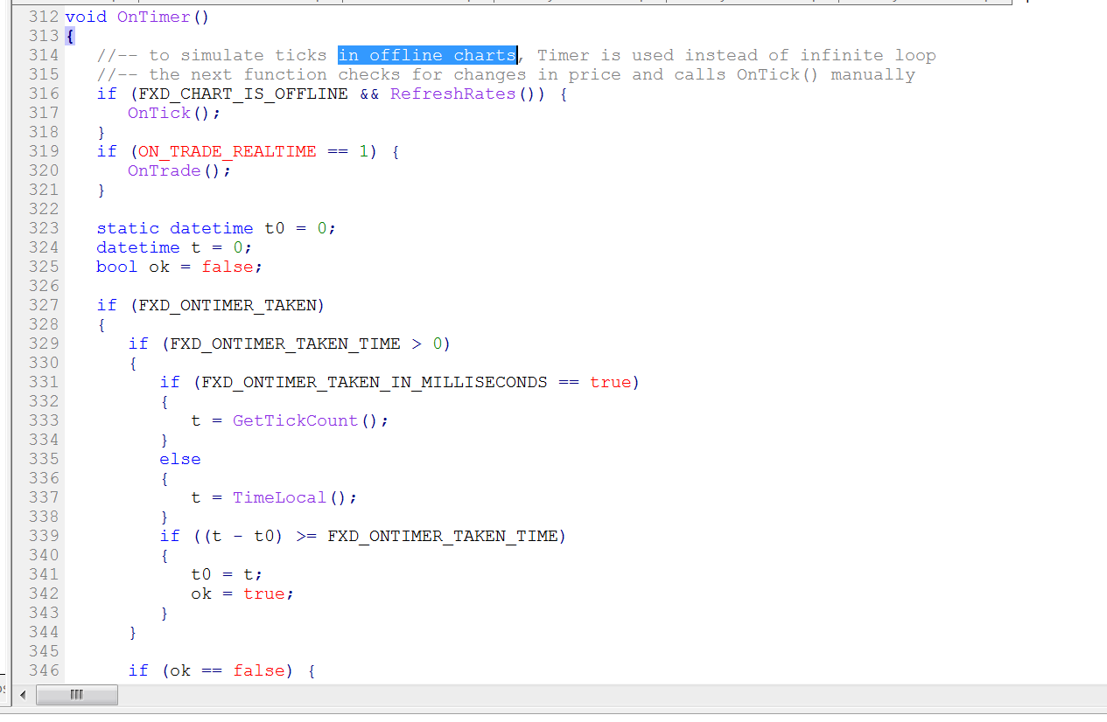1107x722 pixels.
Task: Click "OnTick()" in the line 315 comment
Action: (778, 74)
